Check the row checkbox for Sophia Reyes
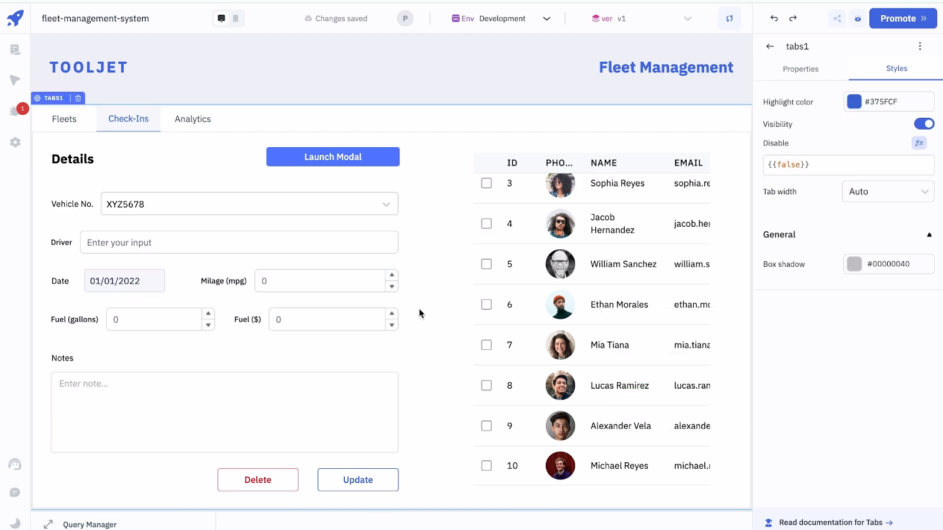 coord(486,183)
